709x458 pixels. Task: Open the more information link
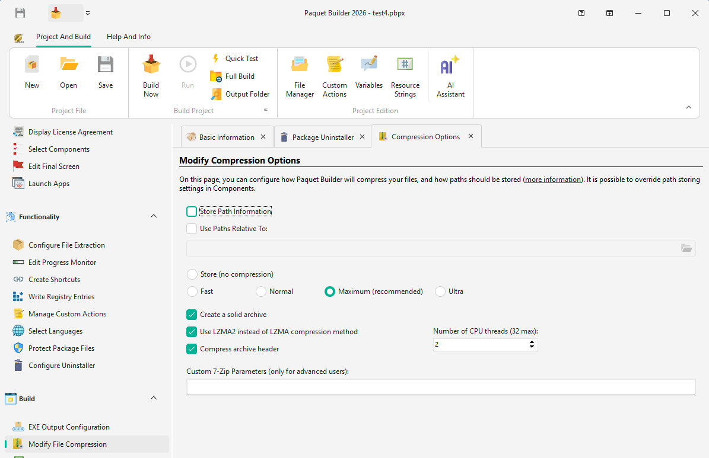[x=552, y=179]
